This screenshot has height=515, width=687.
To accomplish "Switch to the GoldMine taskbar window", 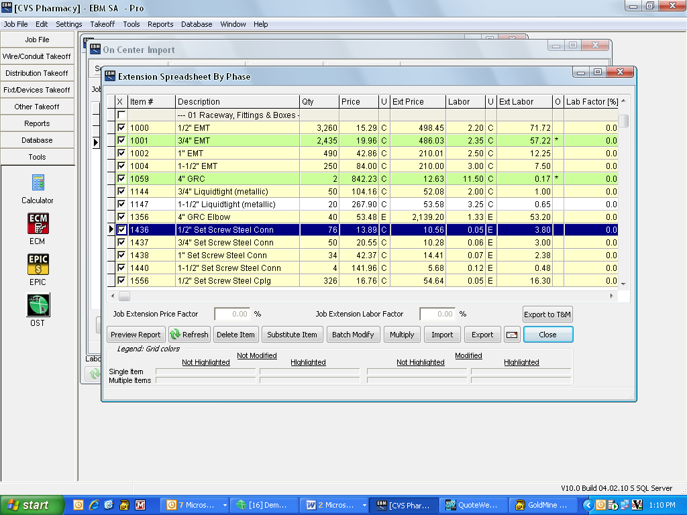I will tap(542, 505).
